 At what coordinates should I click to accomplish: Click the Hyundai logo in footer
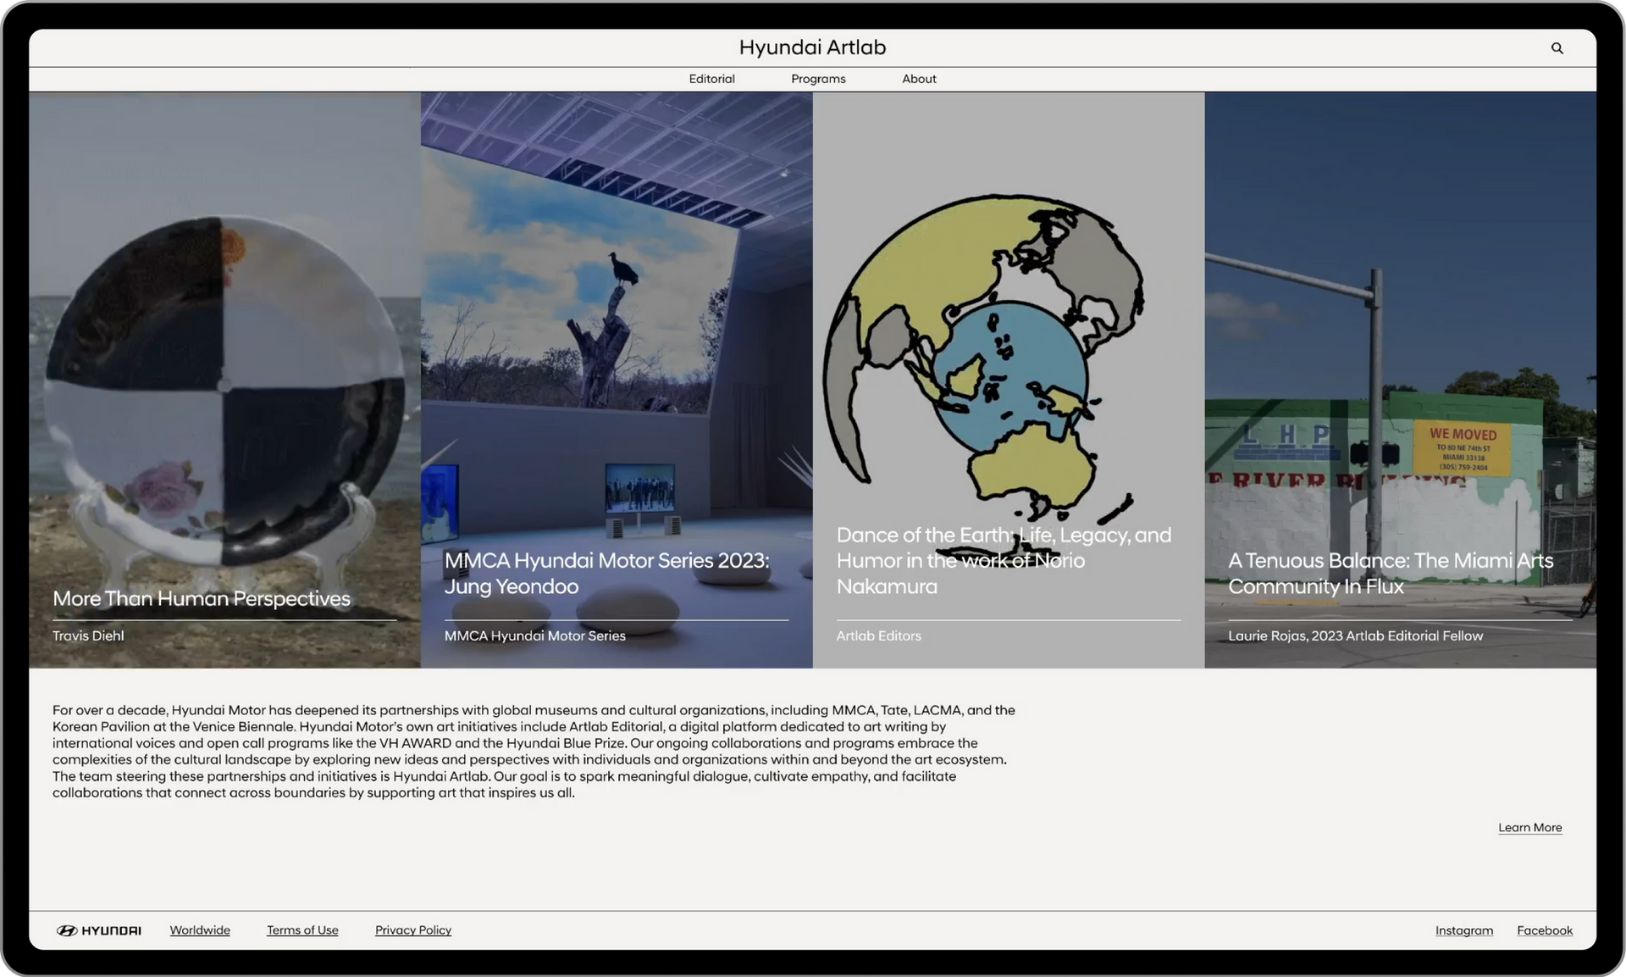[99, 930]
